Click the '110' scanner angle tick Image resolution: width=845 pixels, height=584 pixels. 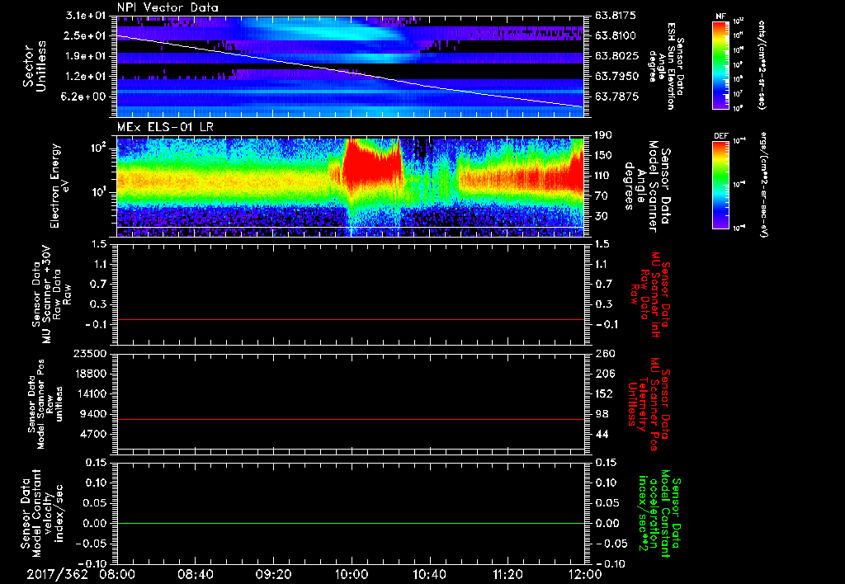click(603, 176)
